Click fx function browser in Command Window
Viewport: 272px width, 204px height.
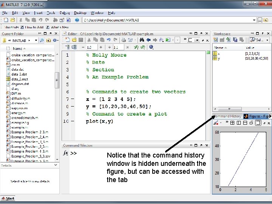pyautogui.click(x=66, y=153)
